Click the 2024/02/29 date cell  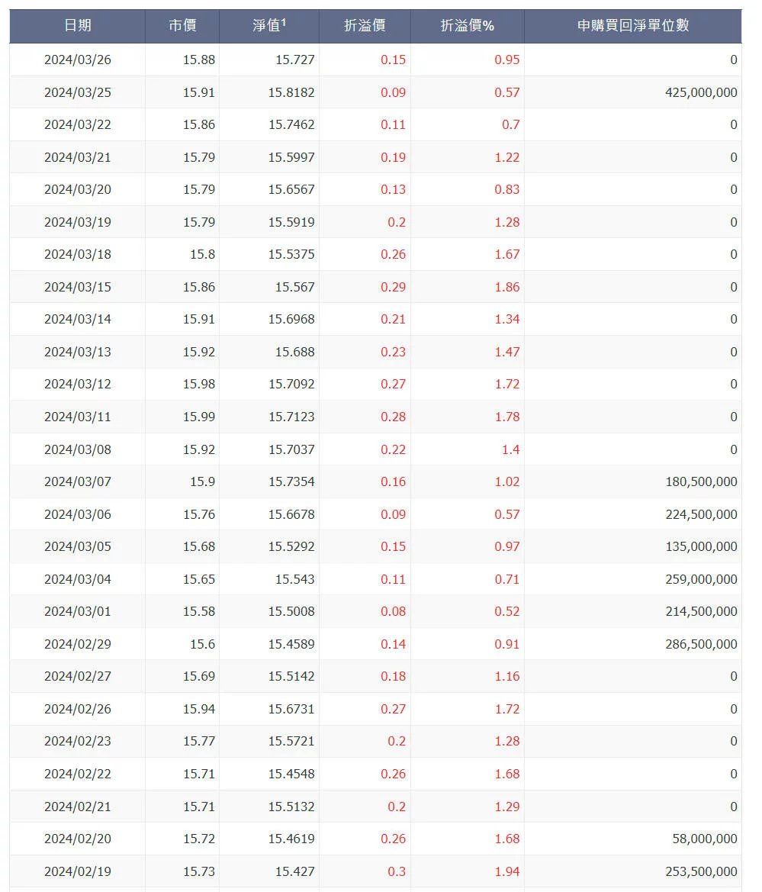(x=78, y=644)
